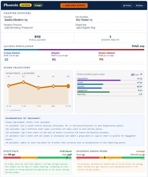The width and height of the screenshot is (148, 177).
Task: Click the blue Quantity score bar
Action: coord(89,88)
